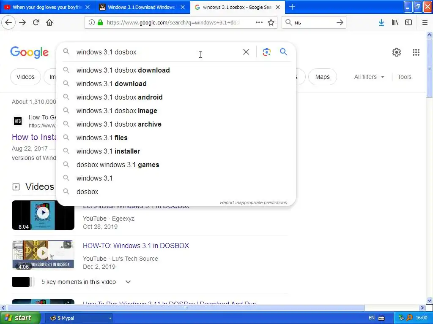The width and height of the screenshot is (433, 324).
Task: Click the green padlock security icon
Action: pyautogui.click(x=100, y=22)
